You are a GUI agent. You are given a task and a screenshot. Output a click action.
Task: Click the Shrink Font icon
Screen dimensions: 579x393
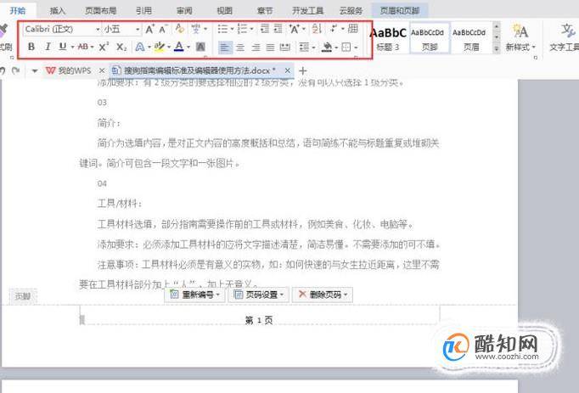pos(163,29)
